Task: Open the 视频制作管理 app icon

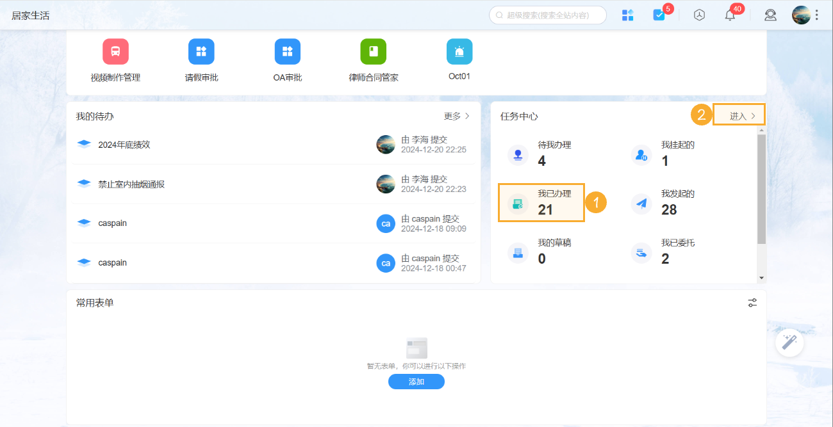Action: point(115,52)
